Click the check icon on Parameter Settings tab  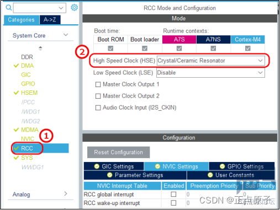tap(110, 175)
